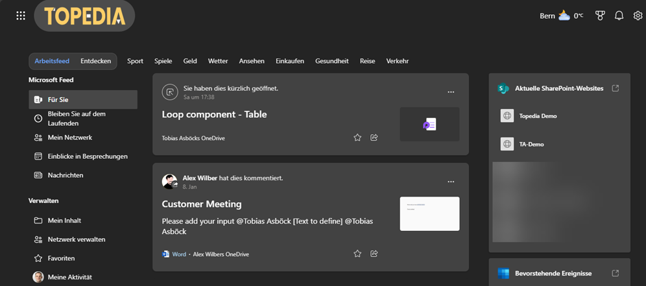Switch to the Arbeitsfeed tab

coord(52,61)
